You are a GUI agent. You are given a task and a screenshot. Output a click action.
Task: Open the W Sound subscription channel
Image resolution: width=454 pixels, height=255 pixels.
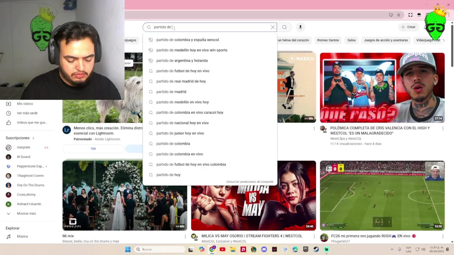tap(23, 157)
